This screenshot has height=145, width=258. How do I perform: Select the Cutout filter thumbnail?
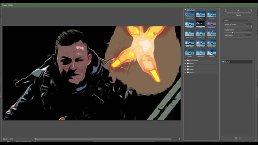[x=201, y=14]
